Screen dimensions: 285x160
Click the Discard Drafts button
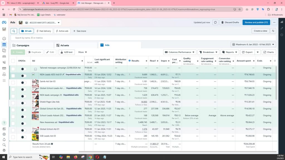[x=230, y=22]
